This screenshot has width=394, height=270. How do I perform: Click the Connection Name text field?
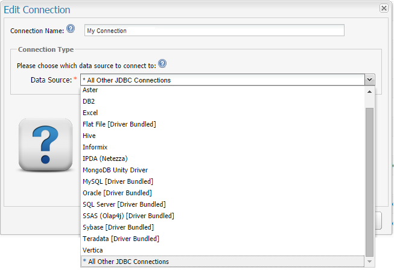pyautogui.click(x=214, y=30)
